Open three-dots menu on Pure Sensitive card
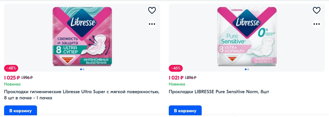 click(x=316, y=24)
